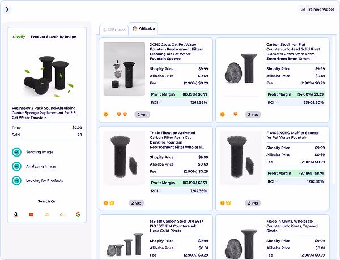This screenshot has height=260, width=340.
Task: Click Fee (2.90%) $0.29 on Triple Filtration card
Action: tap(179, 171)
